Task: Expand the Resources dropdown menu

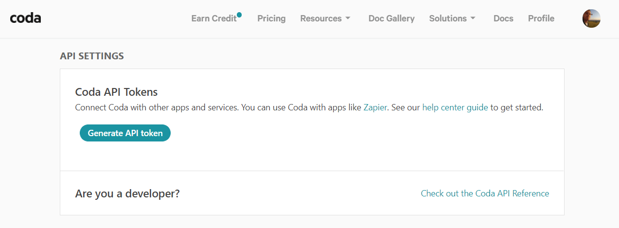Action: coord(325,18)
